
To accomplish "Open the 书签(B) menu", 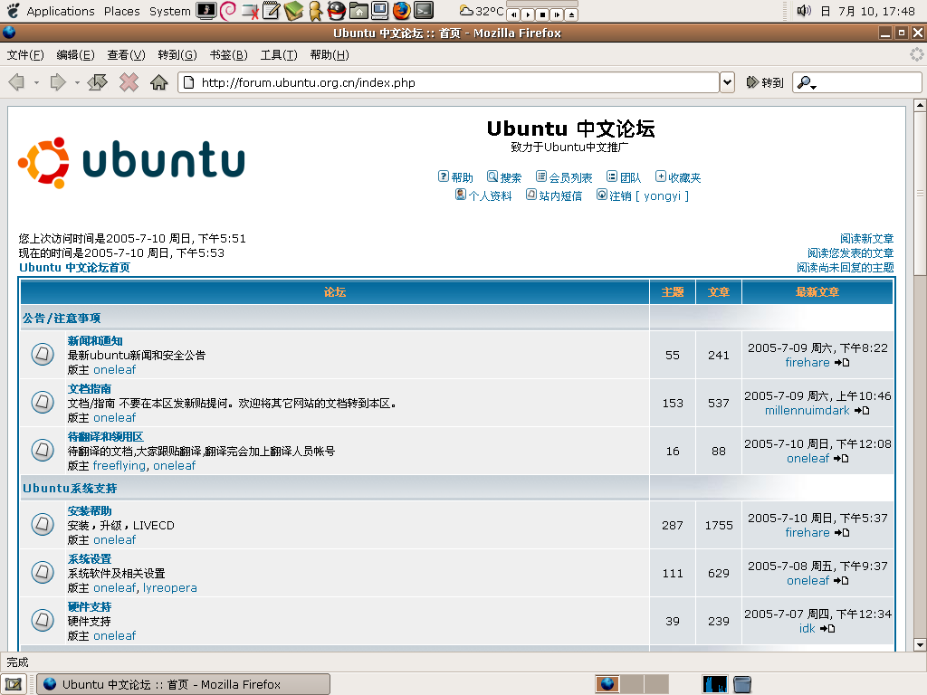I will 228,55.
